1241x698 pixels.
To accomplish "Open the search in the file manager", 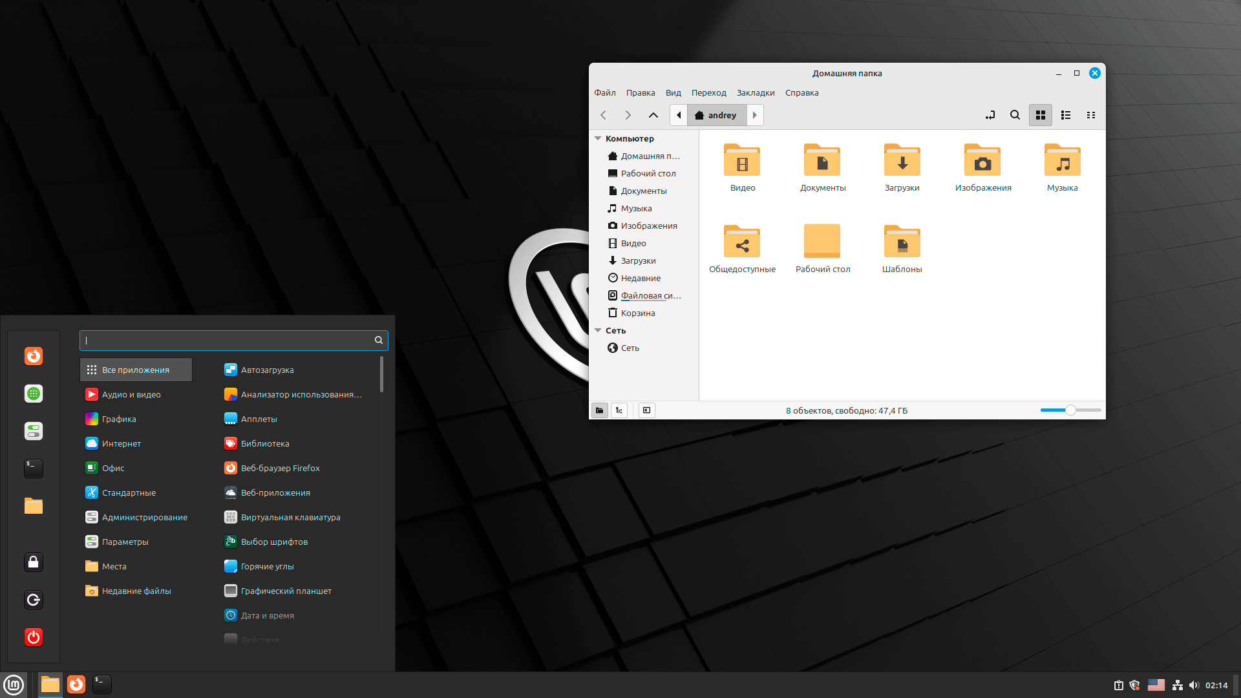I will point(1015,115).
